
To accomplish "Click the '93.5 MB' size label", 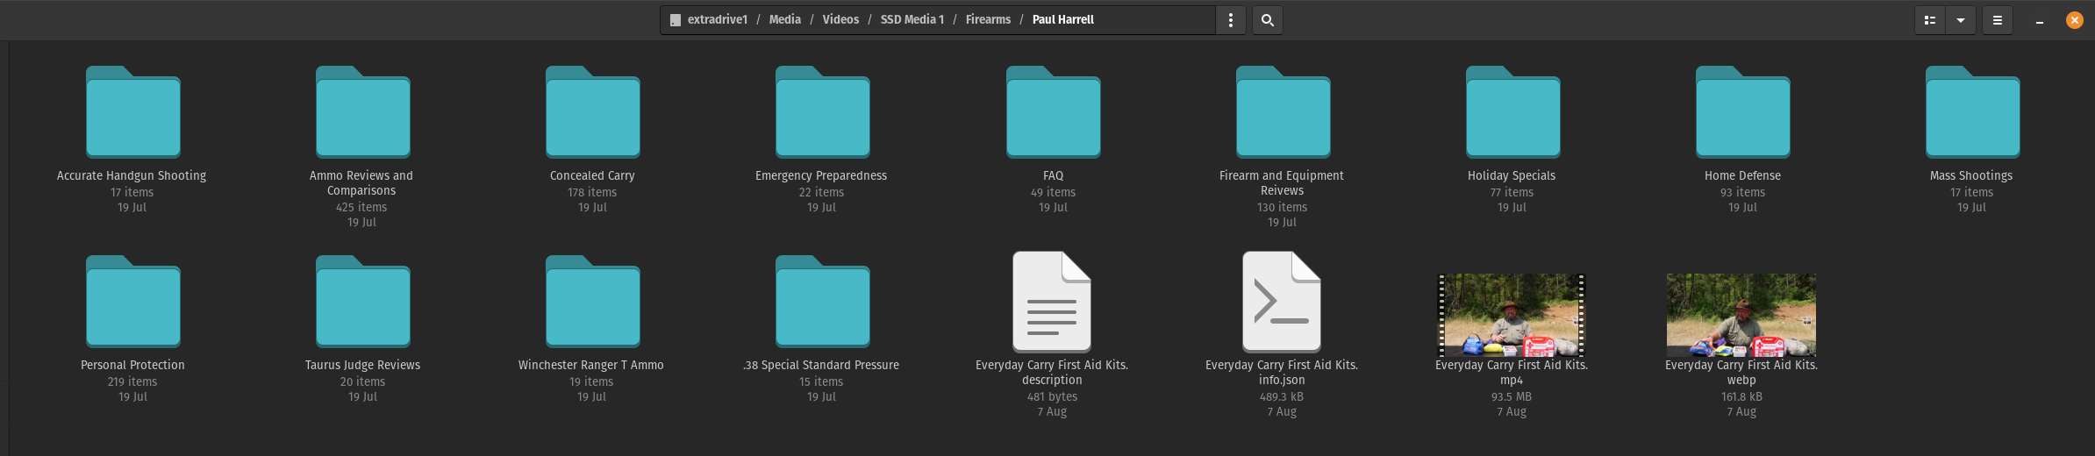I will click(x=1512, y=396).
